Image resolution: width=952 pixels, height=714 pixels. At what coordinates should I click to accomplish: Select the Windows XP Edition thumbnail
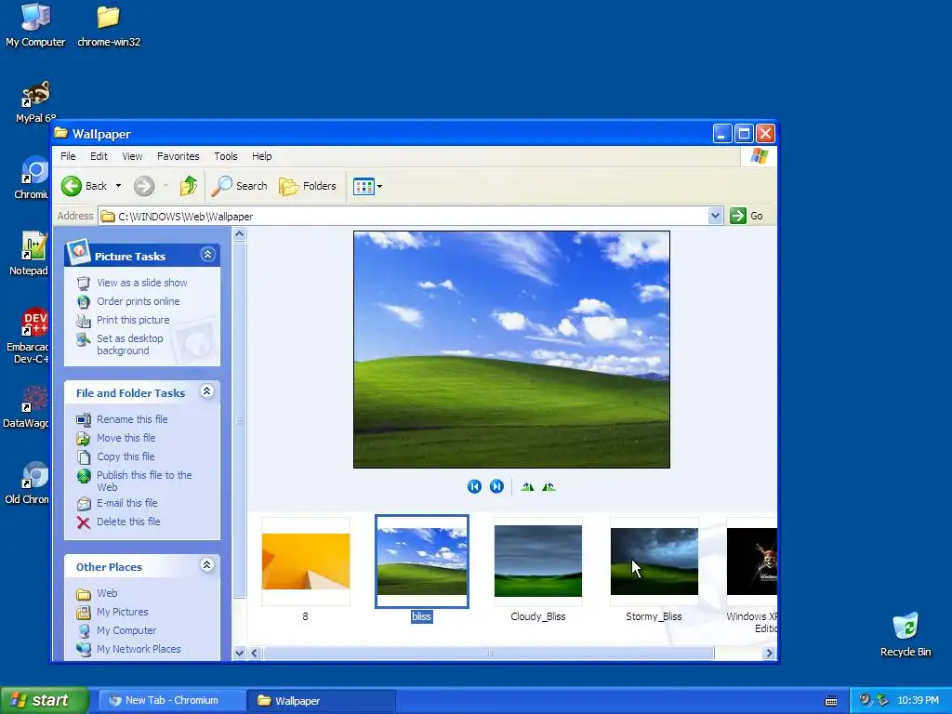pyautogui.click(x=751, y=562)
